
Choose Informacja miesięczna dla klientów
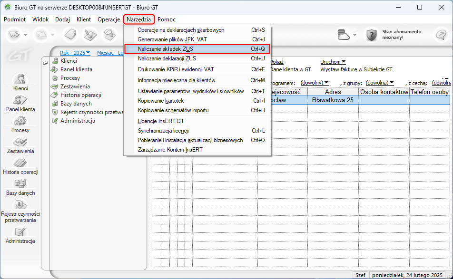[197, 80]
